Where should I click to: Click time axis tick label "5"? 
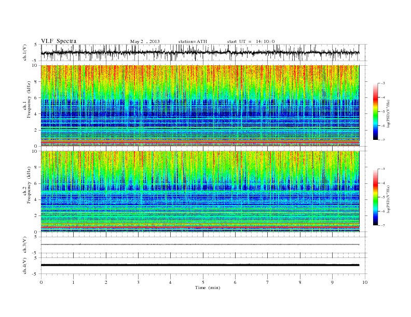[203, 282]
